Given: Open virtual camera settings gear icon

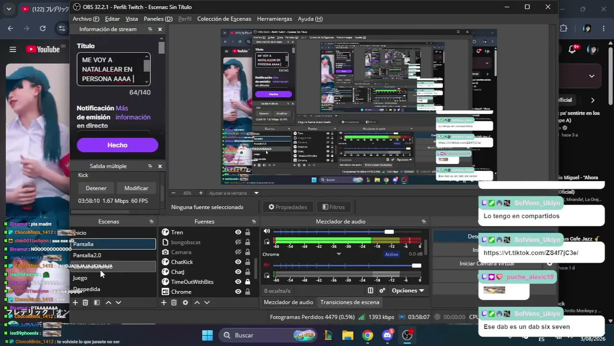Looking at the screenshot, I should coord(550,263).
